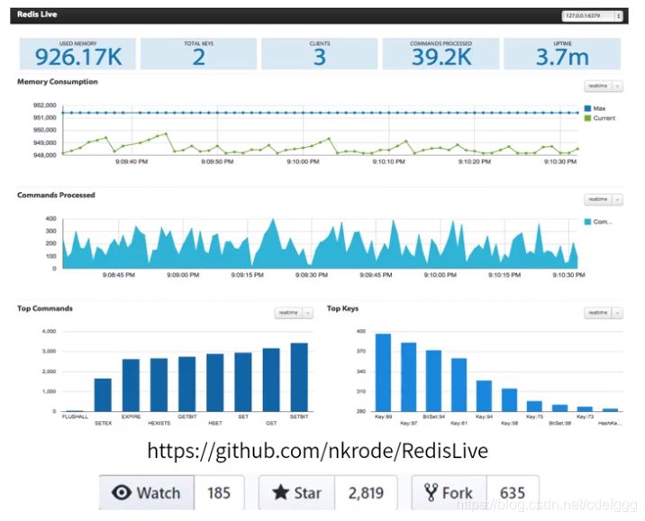645x521 pixels.
Task: Click the Top Keys realtime button
Action: click(597, 313)
